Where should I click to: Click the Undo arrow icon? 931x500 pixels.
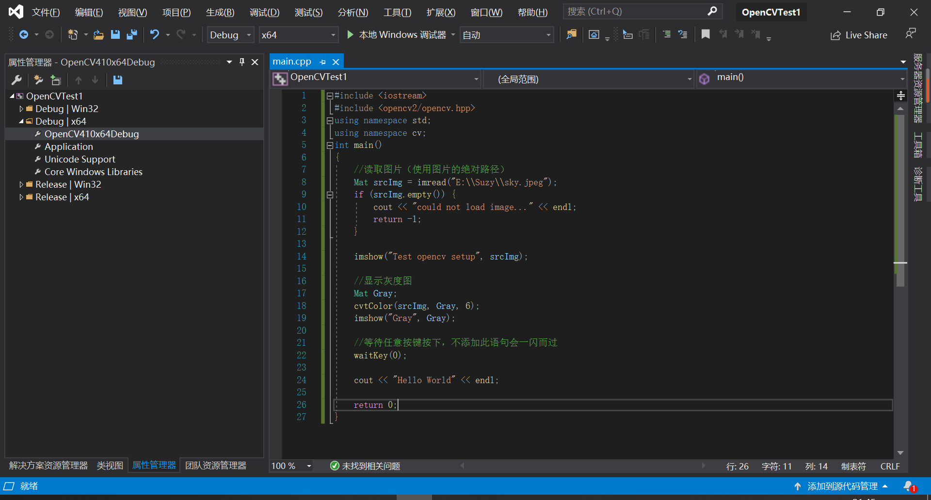click(x=154, y=34)
